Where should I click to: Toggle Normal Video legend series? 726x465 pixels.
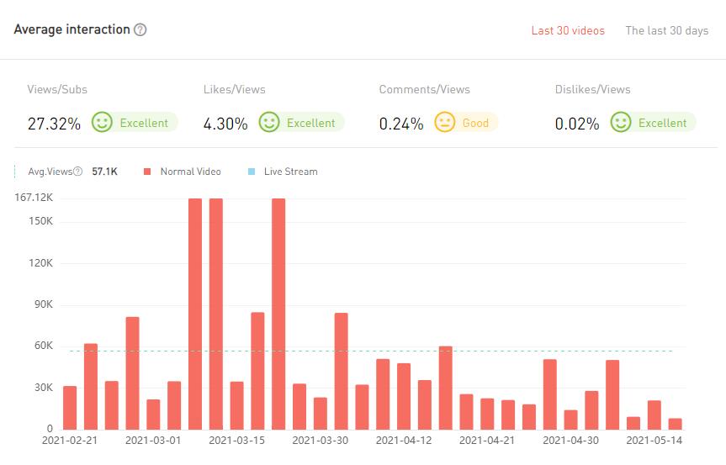point(190,172)
